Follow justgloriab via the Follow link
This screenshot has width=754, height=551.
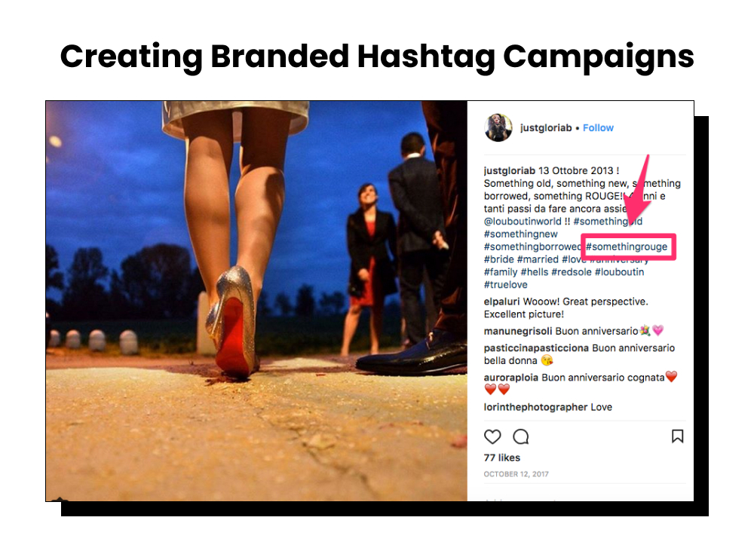click(598, 128)
